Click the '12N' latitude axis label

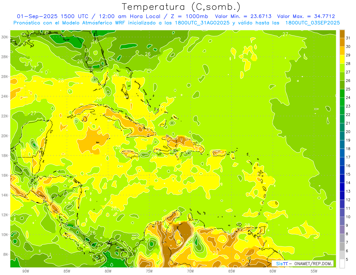(5, 215)
